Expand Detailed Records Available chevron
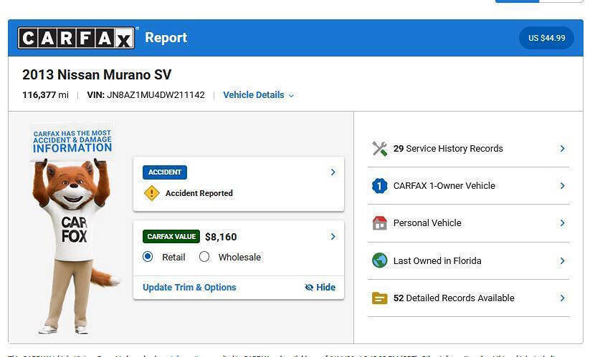Screen dimensions: 600x357 (x=563, y=298)
